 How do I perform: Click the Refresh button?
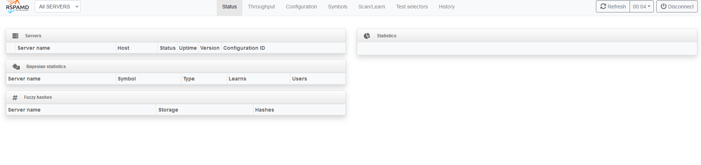pyautogui.click(x=613, y=7)
